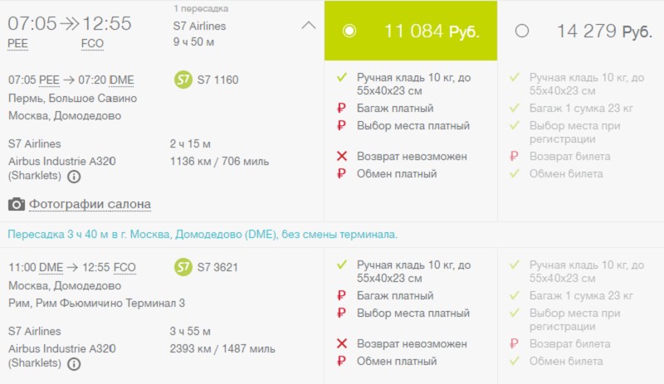Select the 14 279 Руб. fare option
664x384 pixels.
(521, 31)
